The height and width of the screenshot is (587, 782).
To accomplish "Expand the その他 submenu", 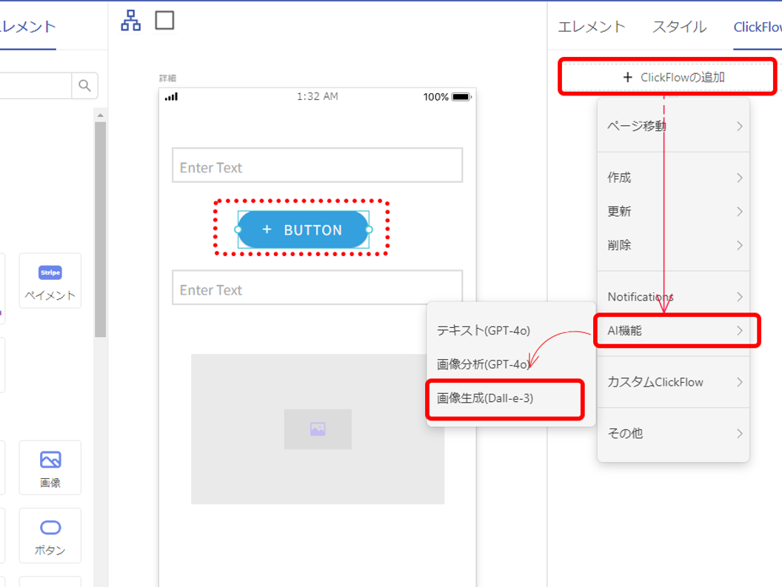I will 673,433.
